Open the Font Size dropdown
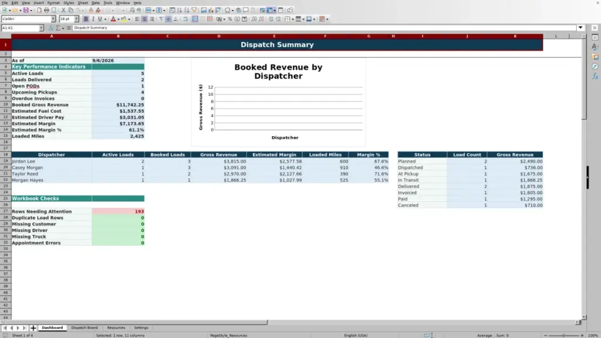Viewport: 601px width, 338px height. point(76,19)
